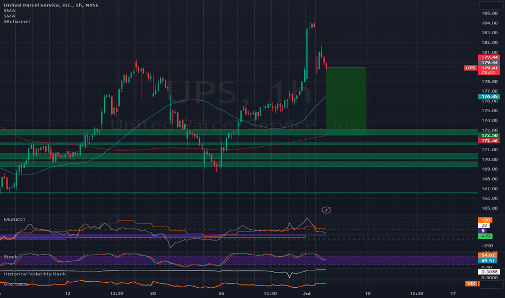Click the red 172.46 price label
The width and height of the screenshot is (505, 298).
coord(489,140)
